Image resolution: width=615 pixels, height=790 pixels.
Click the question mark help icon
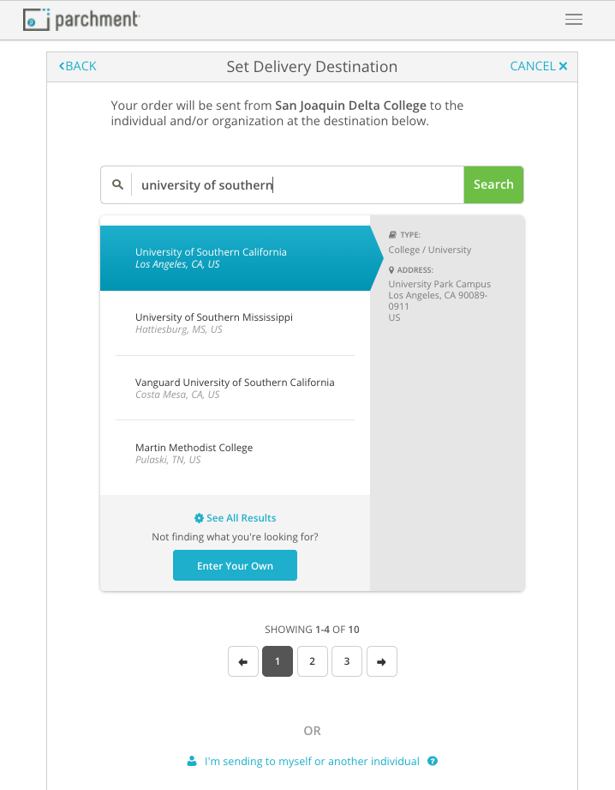[x=433, y=761]
